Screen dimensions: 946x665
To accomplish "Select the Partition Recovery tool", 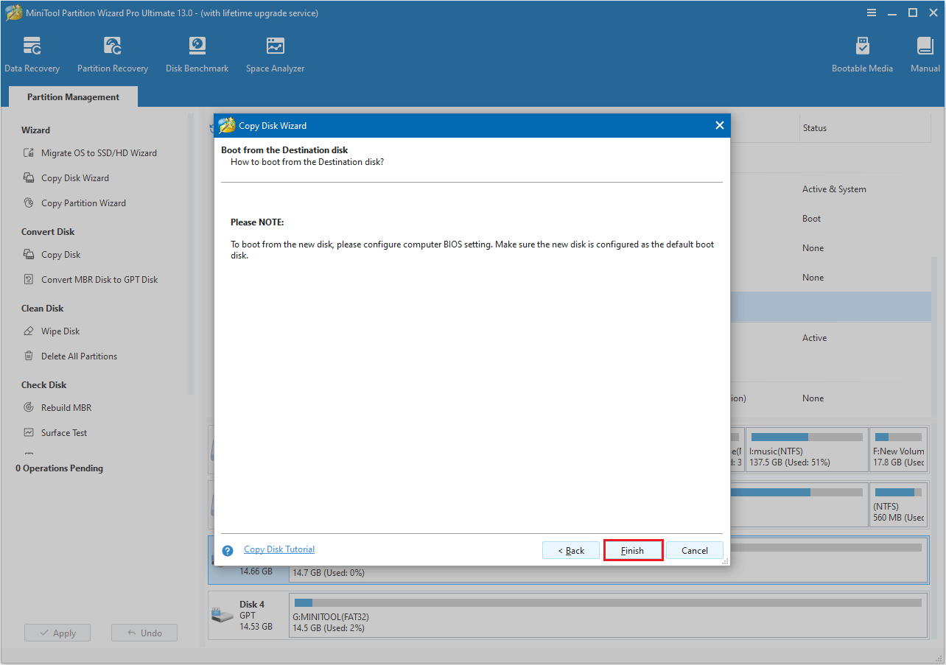I will click(112, 52).
